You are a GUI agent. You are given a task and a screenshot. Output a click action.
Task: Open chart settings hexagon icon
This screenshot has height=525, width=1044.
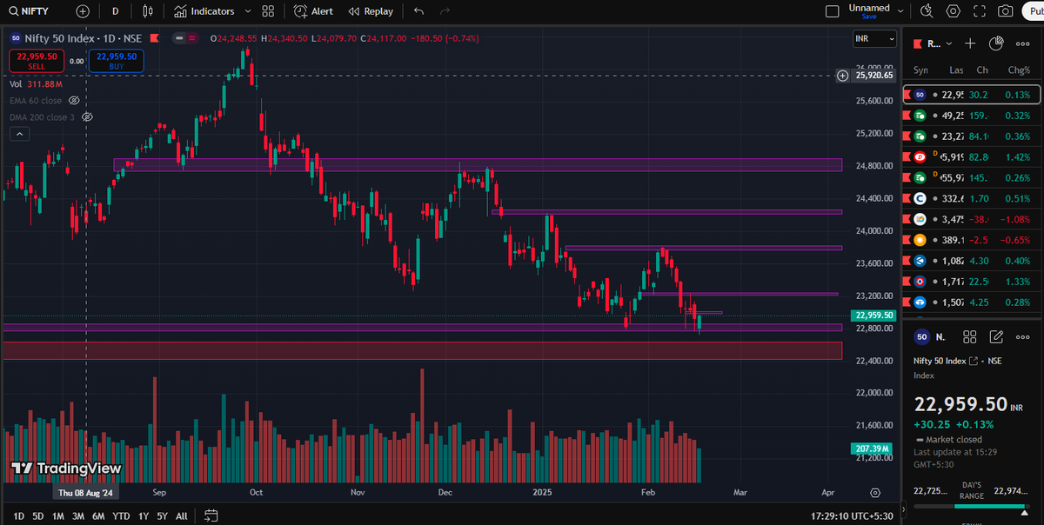point(954,11)
